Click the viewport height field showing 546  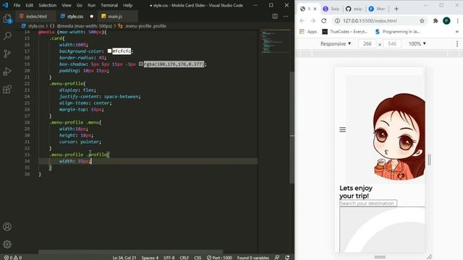click(392, 43)
